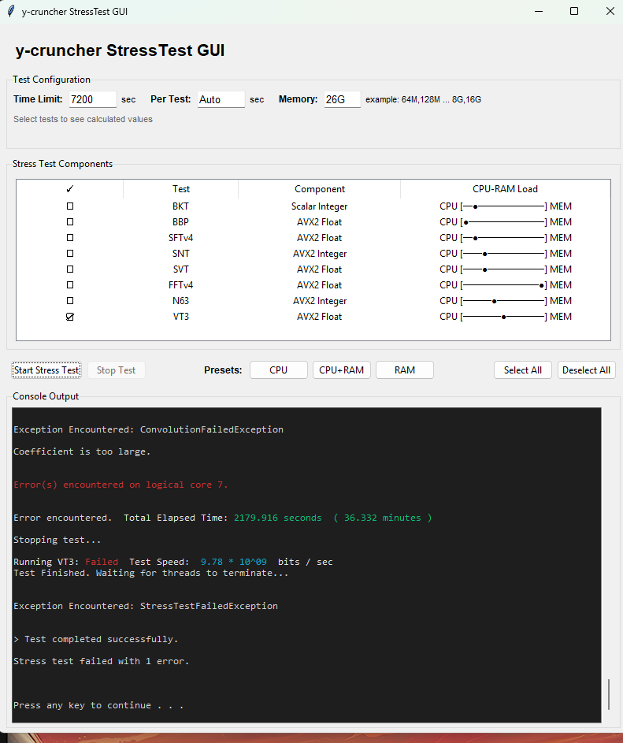Click the memory example hint text
623x743 pixels.
423,99
